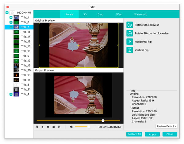
Task: Click the Vertical flip icon
Action: (129, 50)
